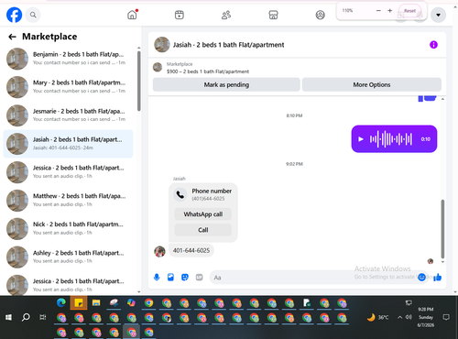The width and height of the screenshot is (458, 339).
Task: Click conversation list scroll-down arrow
Action: 139,292
